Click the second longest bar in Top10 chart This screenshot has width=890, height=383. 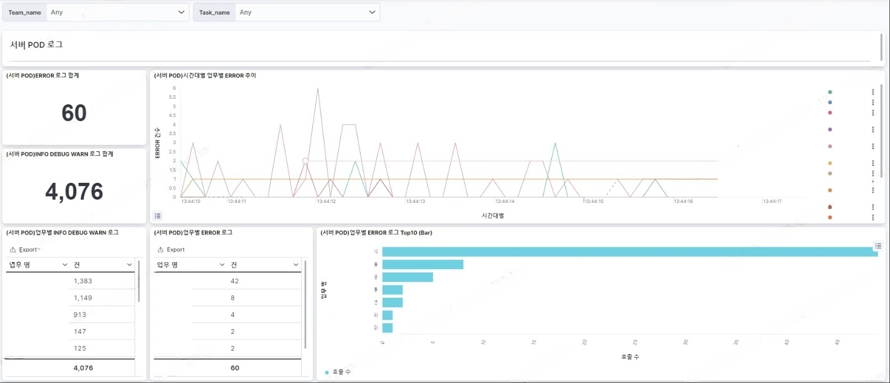[423, 264]
